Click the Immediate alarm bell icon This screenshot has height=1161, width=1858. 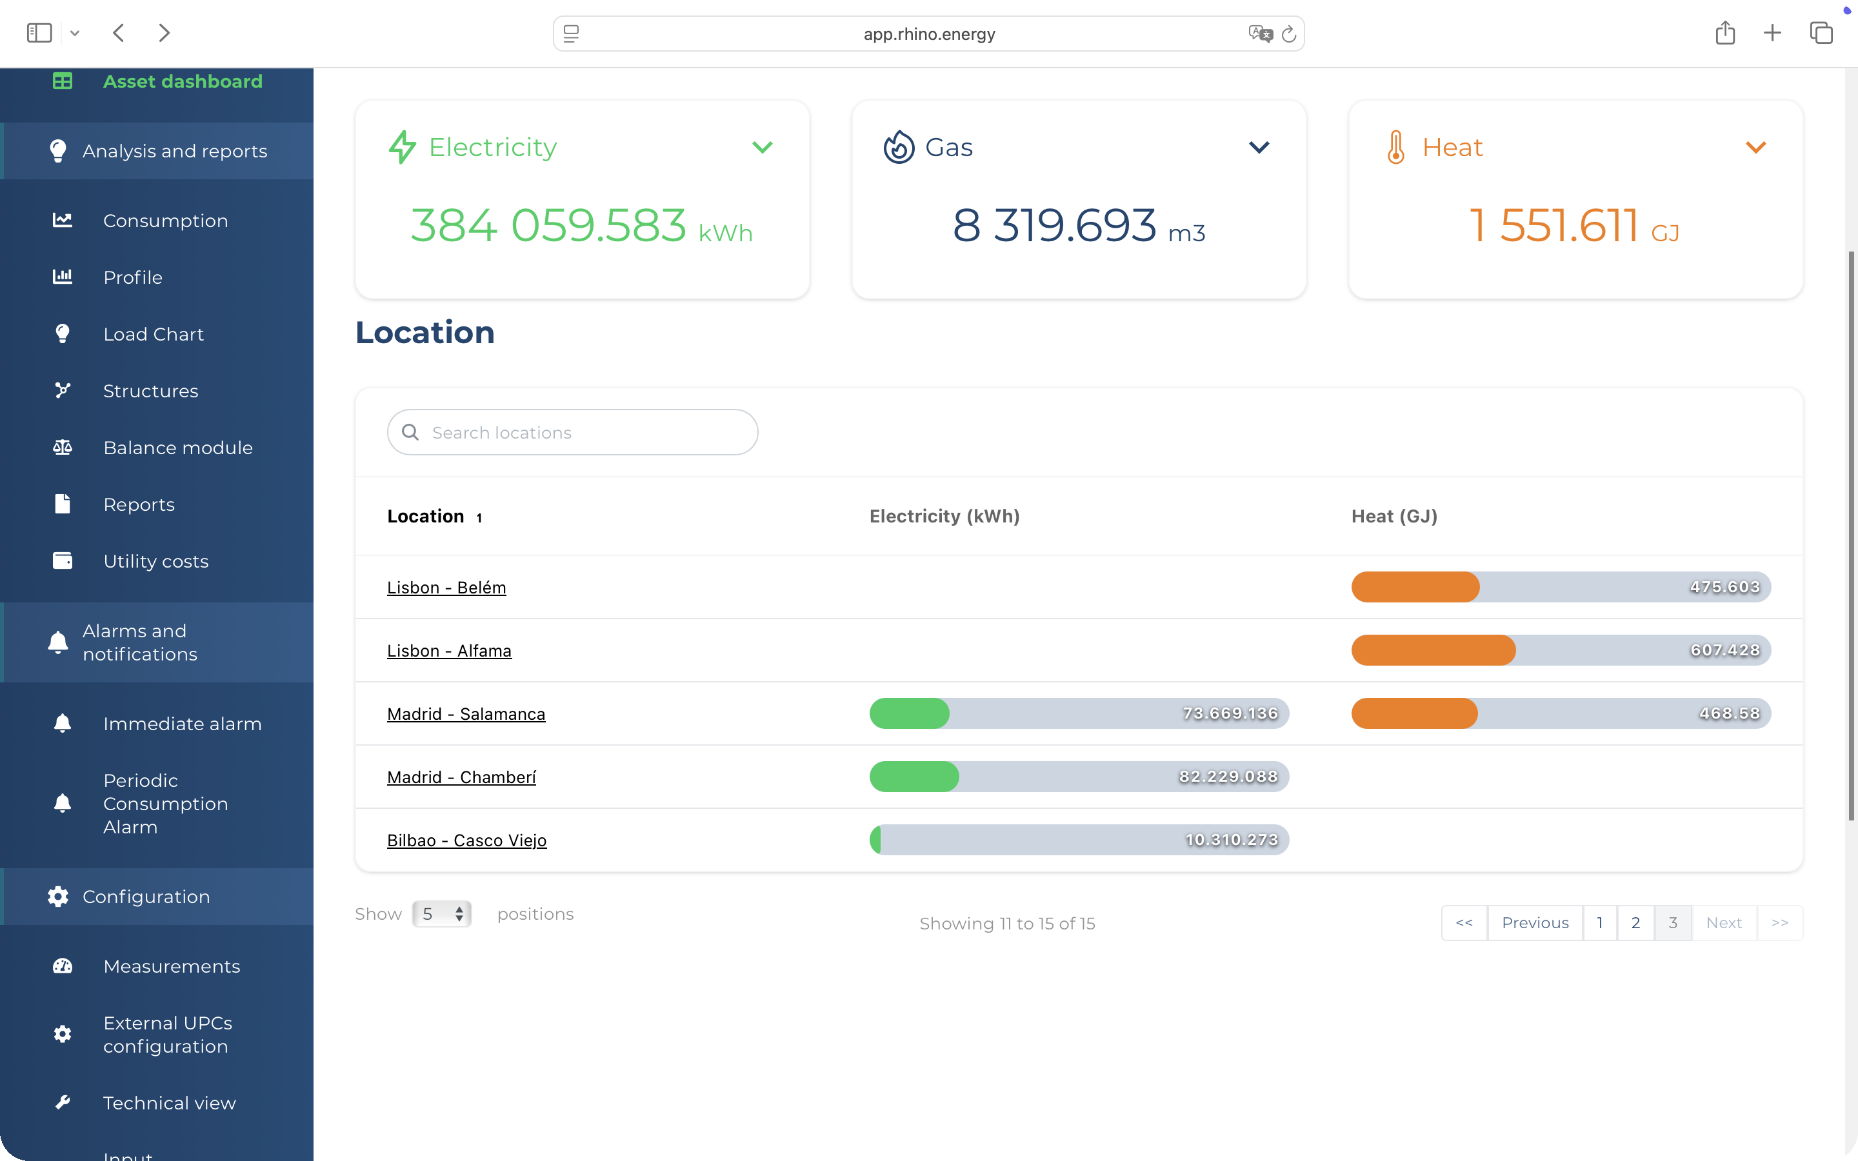coord(62,723)
